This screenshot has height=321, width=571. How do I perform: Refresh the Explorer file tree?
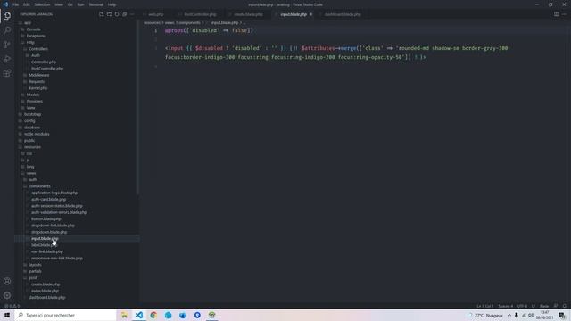(x=117, y=14)
